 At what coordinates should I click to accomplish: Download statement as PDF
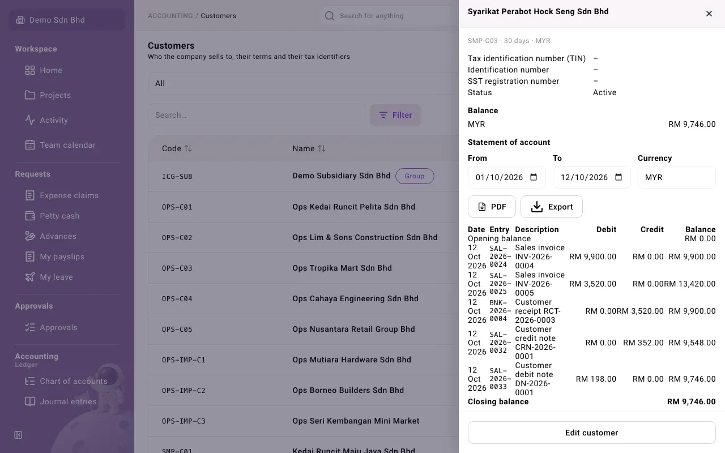pyautogui.click(x=492, y=207)
